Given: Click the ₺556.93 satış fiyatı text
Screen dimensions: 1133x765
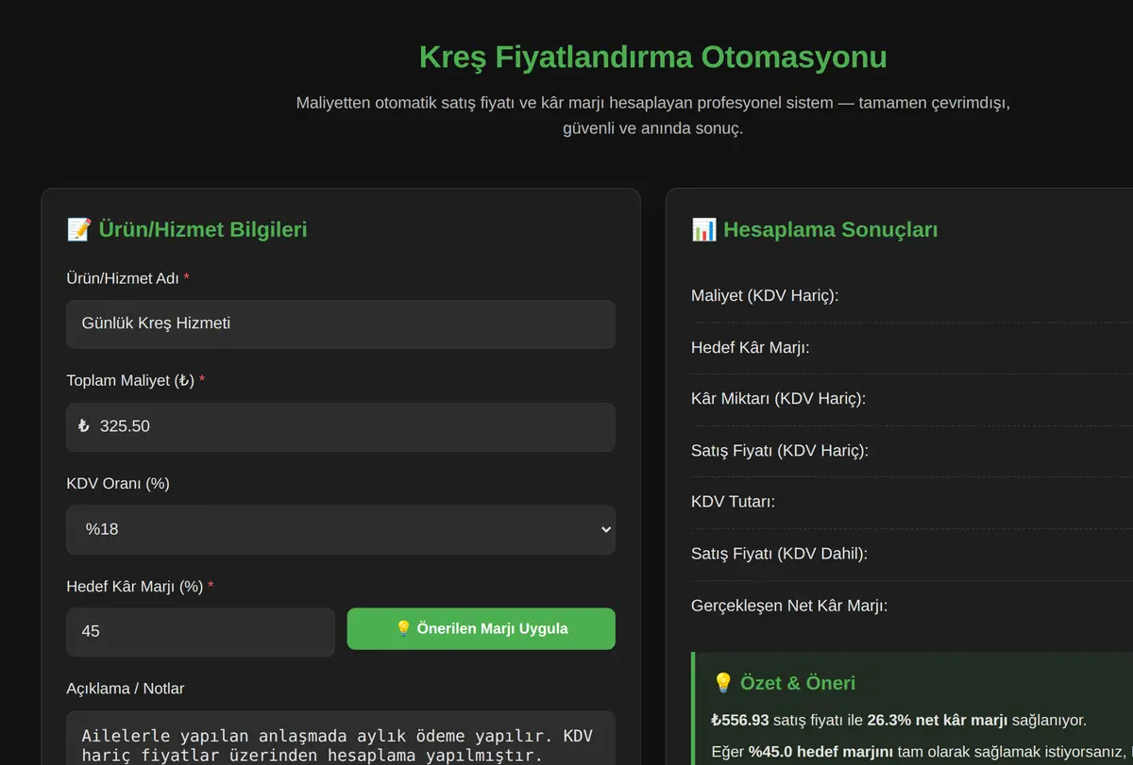Looking at the screenshot, I should (781, 721).
